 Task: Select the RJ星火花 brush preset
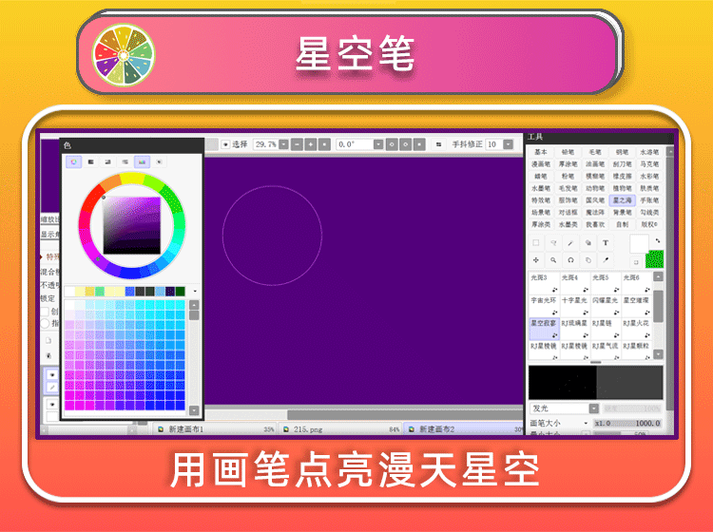(x=636, y=329)
